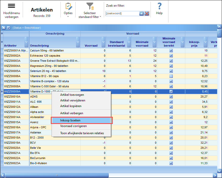Screen dimensions: 222x178
Task: Toggle checkbox for the BCV row
Action: (171, 143)
